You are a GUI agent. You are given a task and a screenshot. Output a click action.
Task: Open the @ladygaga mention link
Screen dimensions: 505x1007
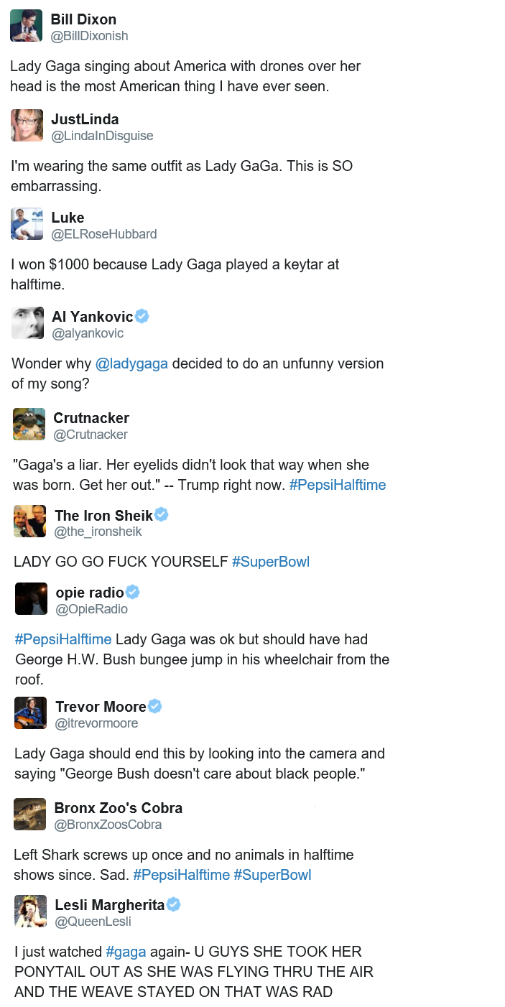click(x=131, y=363)
